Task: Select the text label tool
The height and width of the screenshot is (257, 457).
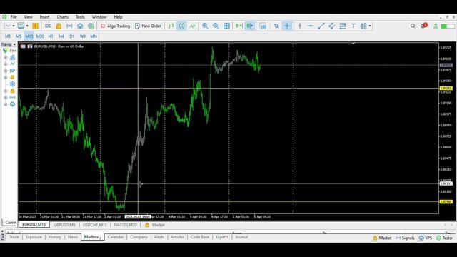Action: pos(353,26)
